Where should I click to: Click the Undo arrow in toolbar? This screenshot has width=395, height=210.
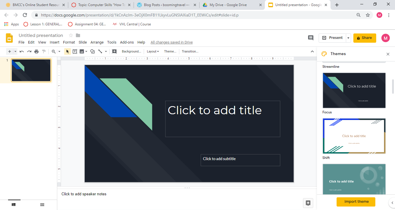(x=22, y=52)
